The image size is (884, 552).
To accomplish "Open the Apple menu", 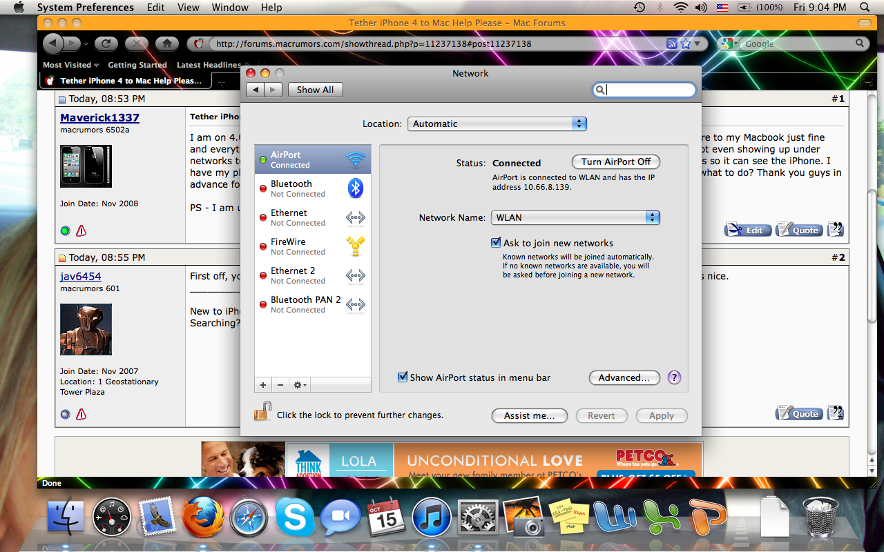I will [18, 8].
